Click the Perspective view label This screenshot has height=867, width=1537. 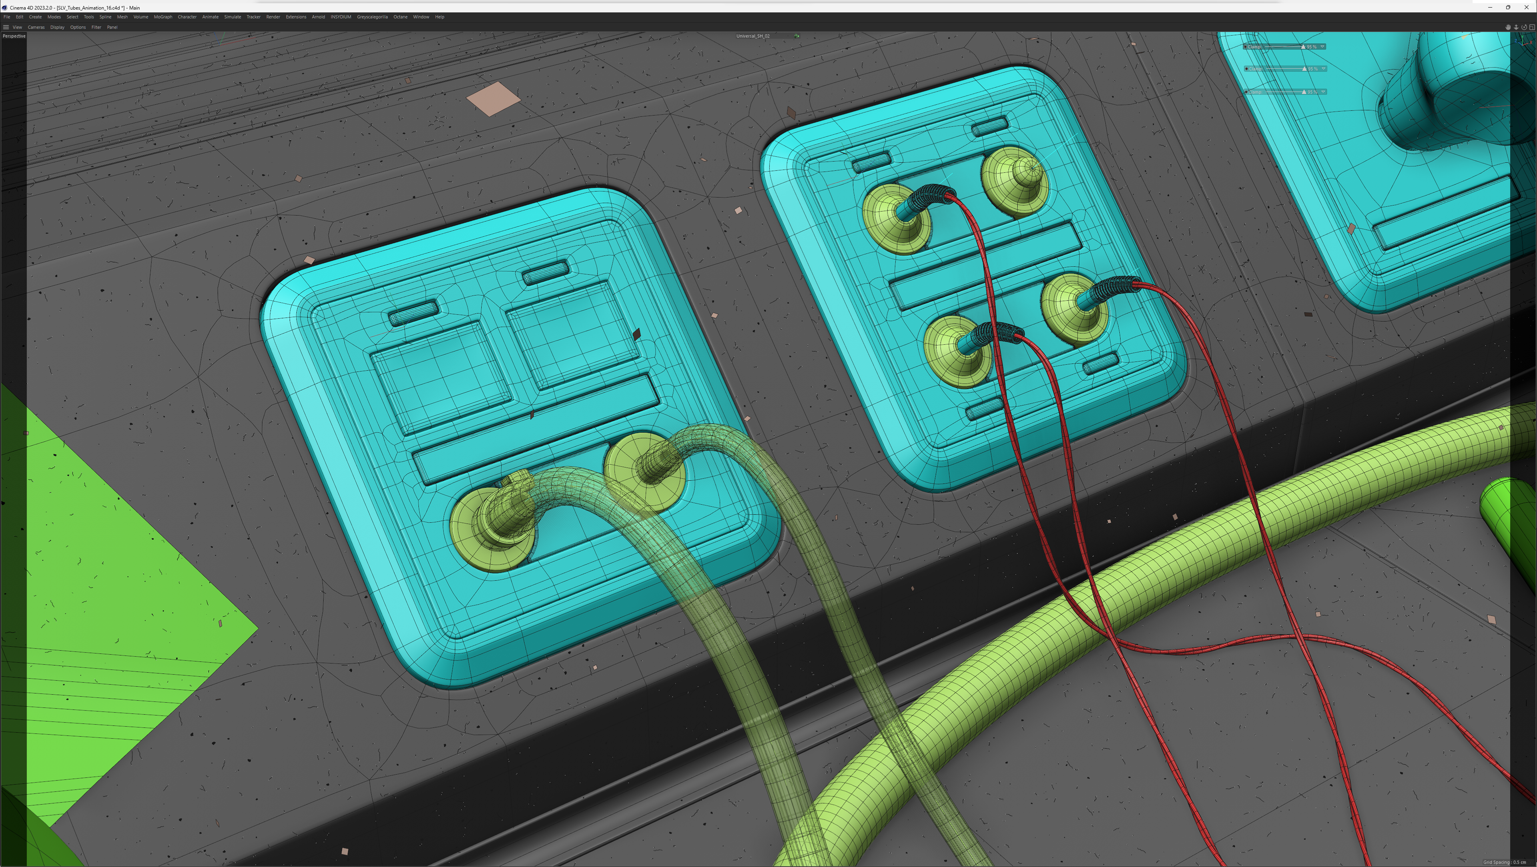(14, 36)
